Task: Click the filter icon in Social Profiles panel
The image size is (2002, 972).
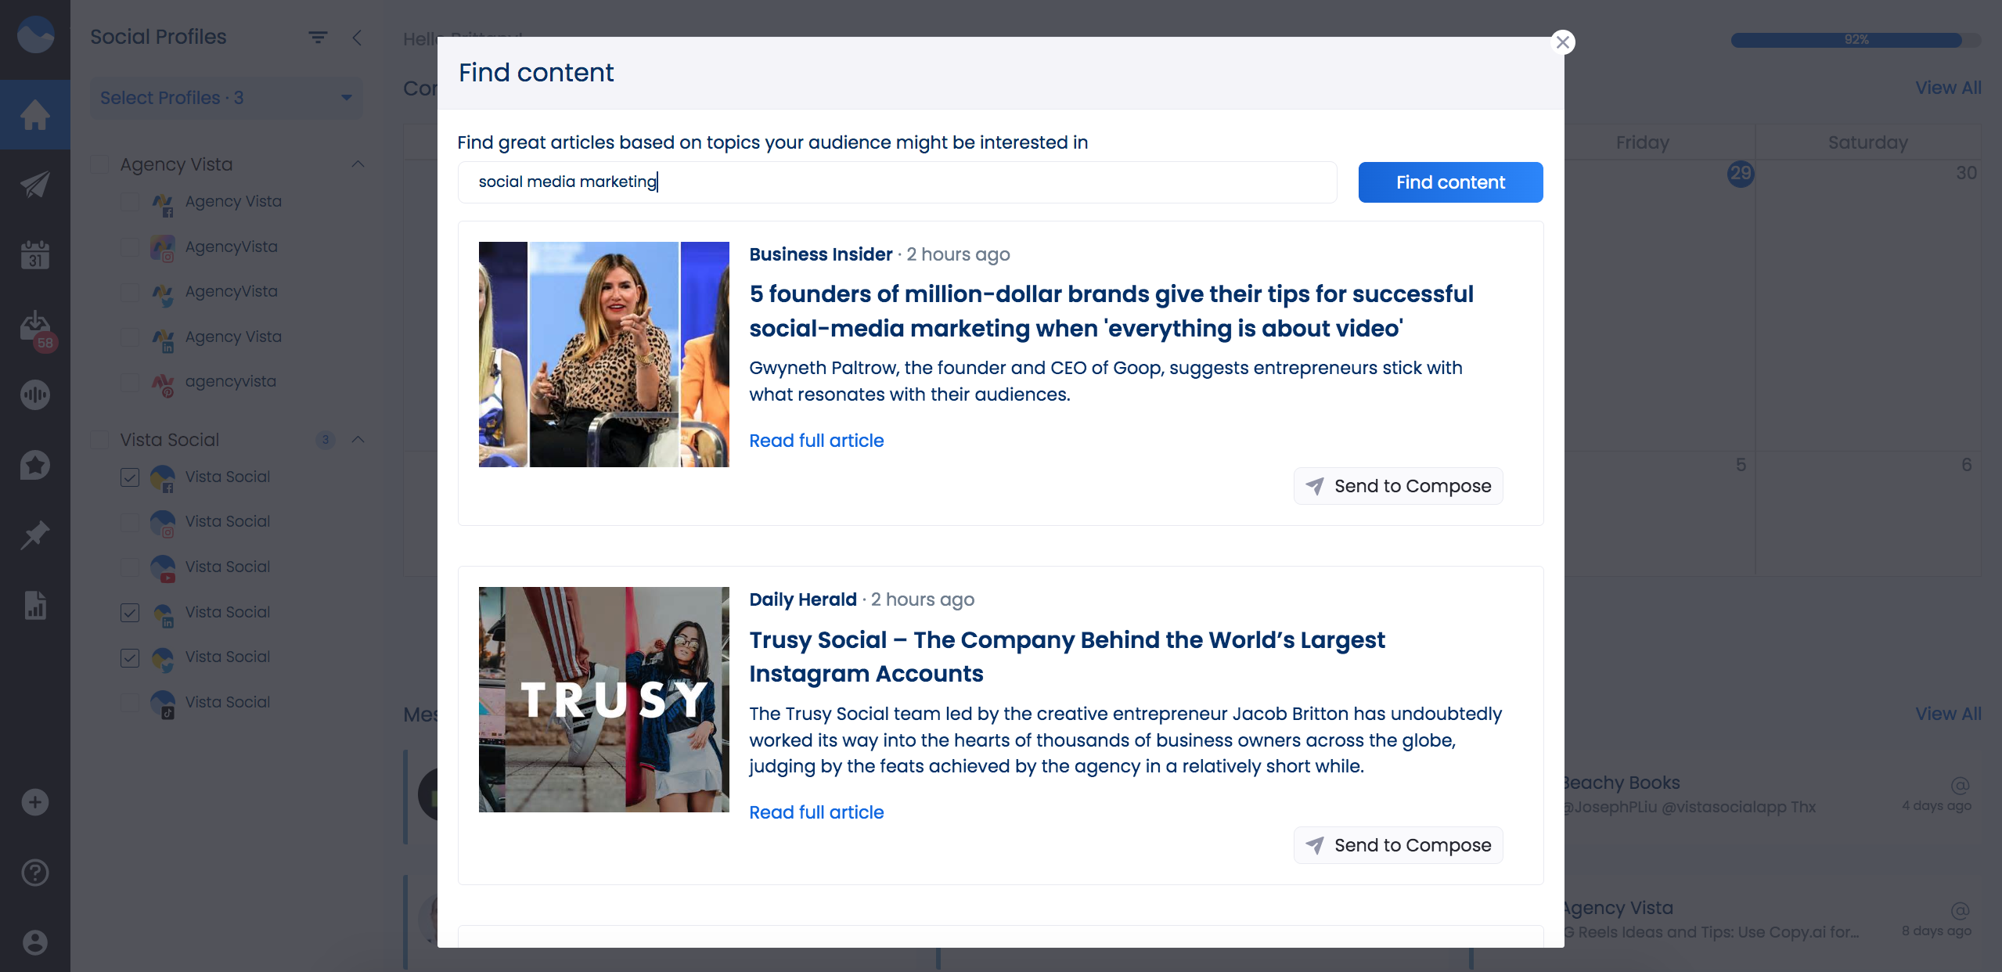Action: point(318,37)
